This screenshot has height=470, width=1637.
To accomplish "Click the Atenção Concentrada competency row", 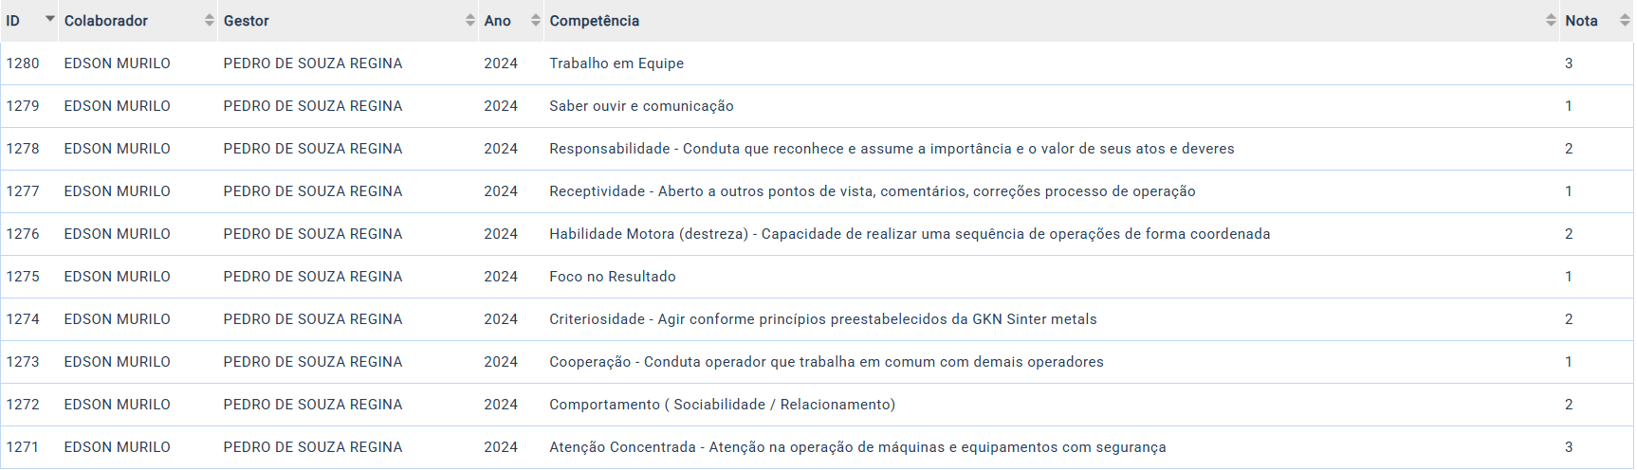I will pos(857,447).
